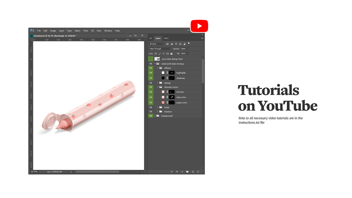This screenshot has height=198, width=352.
Task: Collapse the effects group
Action: click(x=158, y=68)
